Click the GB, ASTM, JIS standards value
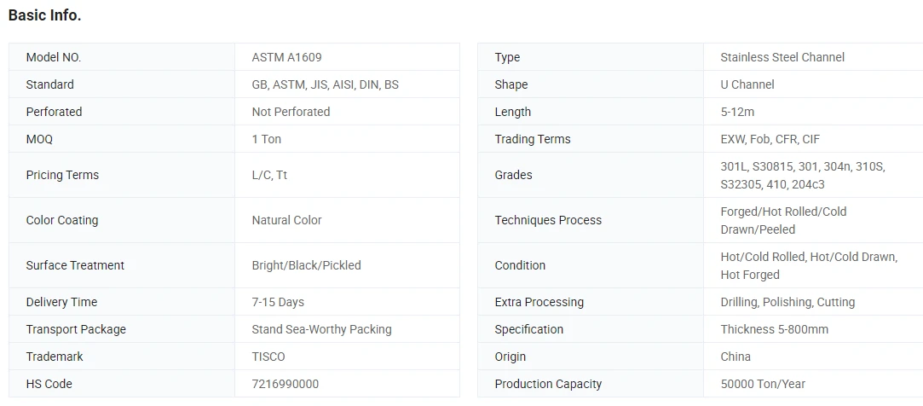The height and width of the screenshot is (406, 923). pyautogui.click(x=325, y=84)
